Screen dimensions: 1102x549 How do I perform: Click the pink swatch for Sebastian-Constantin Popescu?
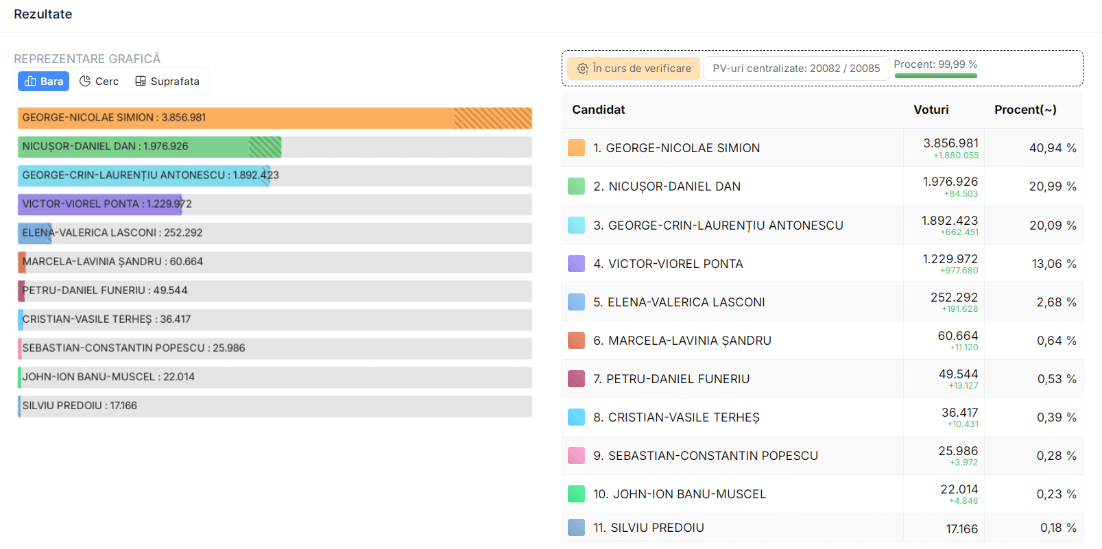[576, 456]
